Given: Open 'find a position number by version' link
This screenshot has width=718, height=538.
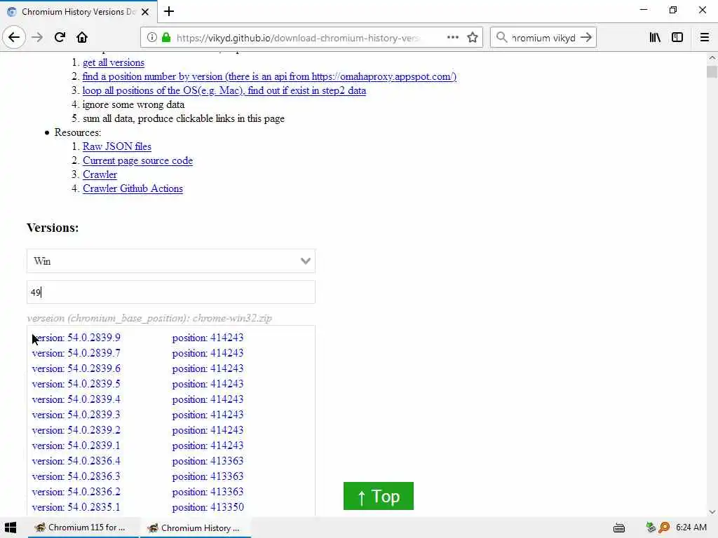Looking at the screenshot, I should (269, 77).
